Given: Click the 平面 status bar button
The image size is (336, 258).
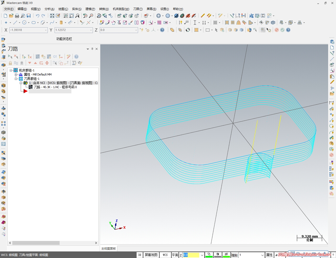Looking at the screenshot, I should [175, 255].
